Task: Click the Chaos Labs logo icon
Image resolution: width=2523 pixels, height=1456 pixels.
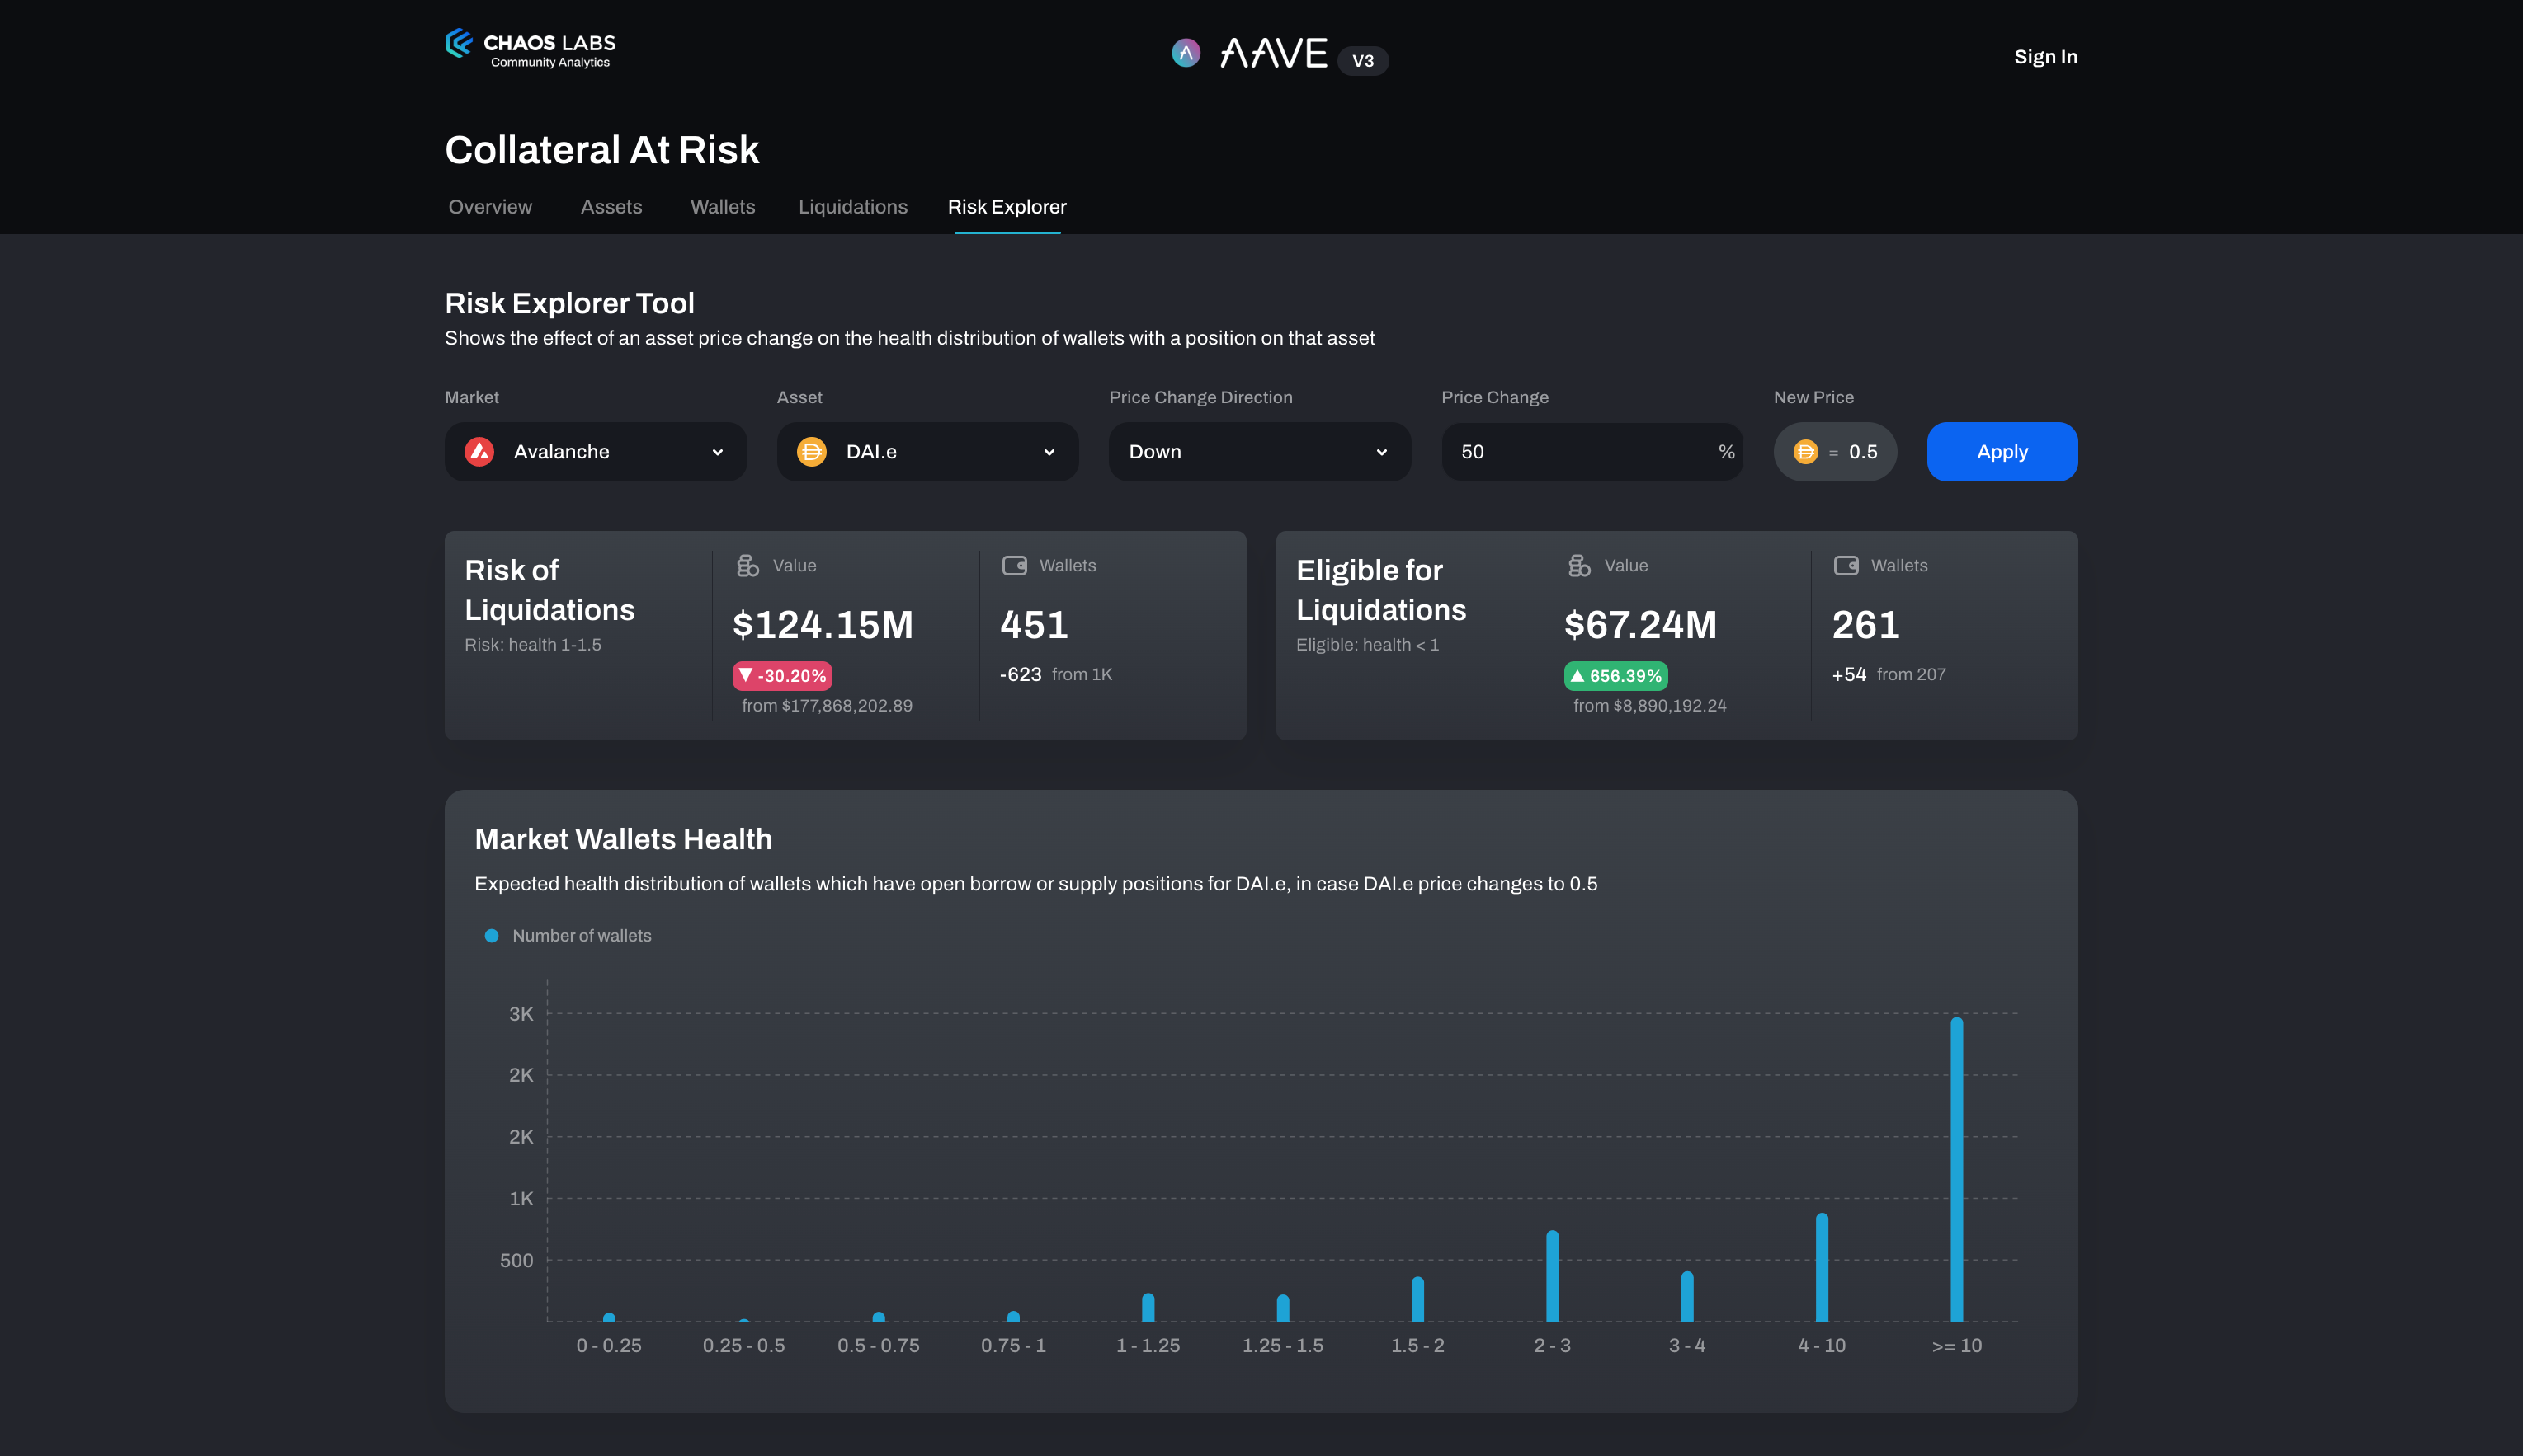Action: 460,44
